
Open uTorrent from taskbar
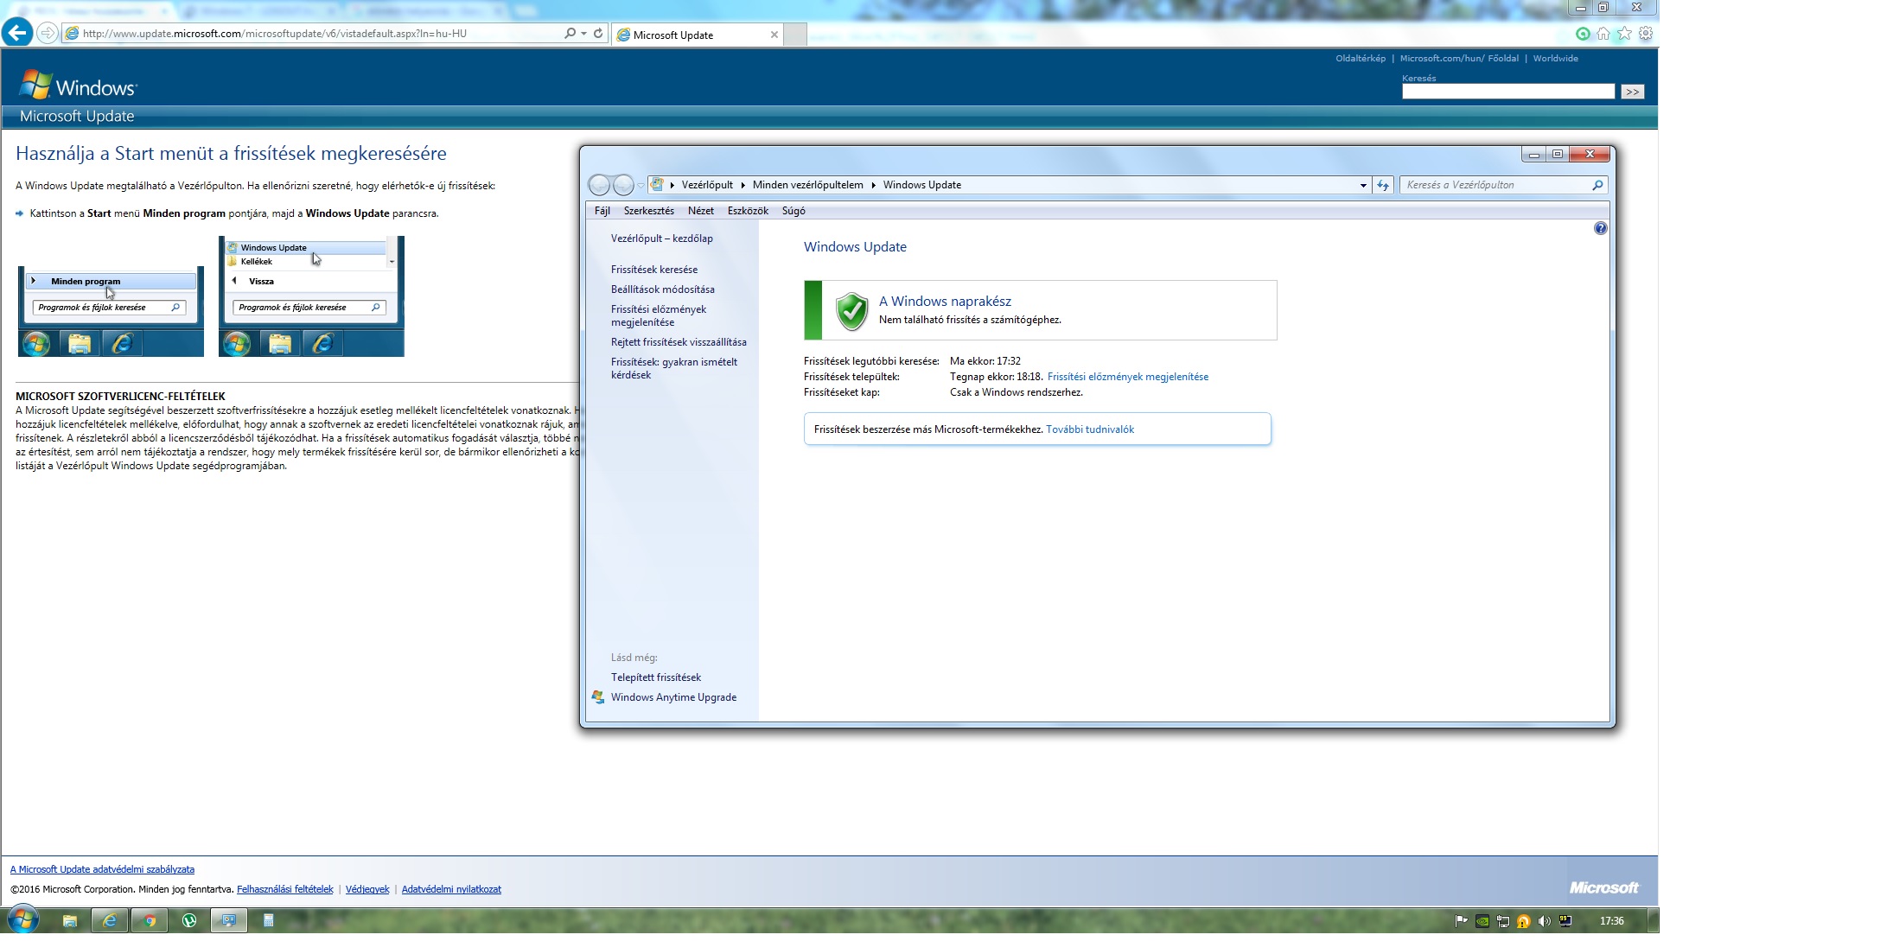pos(189,921)
